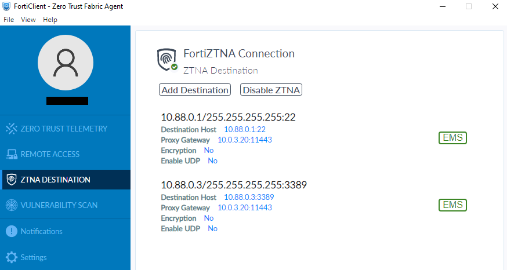Screen dimensions: 507x270
Task: Click the Remote Access laptop icon
Action: 12,154
